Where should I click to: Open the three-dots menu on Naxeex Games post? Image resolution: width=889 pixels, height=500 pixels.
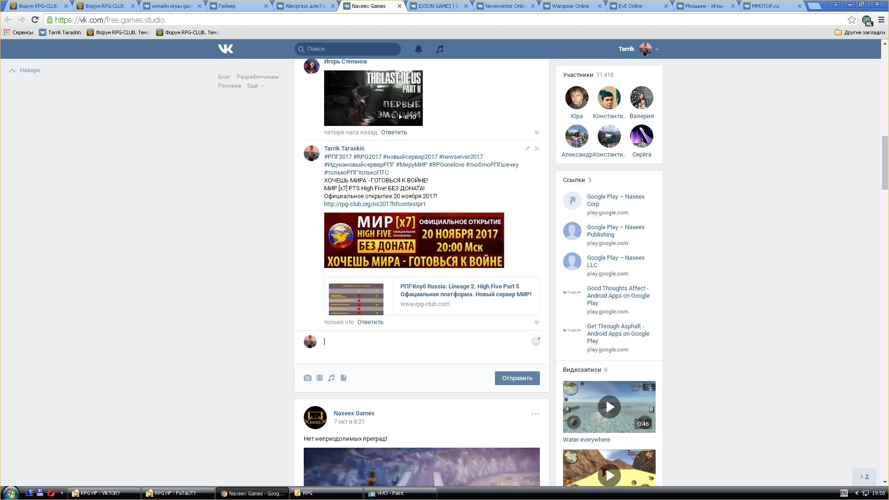535,414
